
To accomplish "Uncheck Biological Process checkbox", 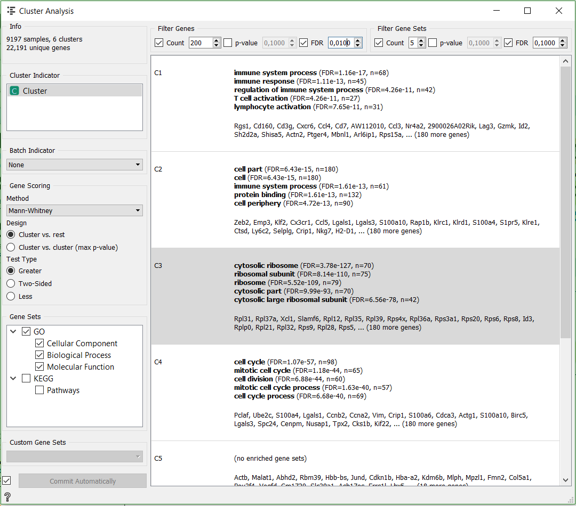I will tap(39, 355).
